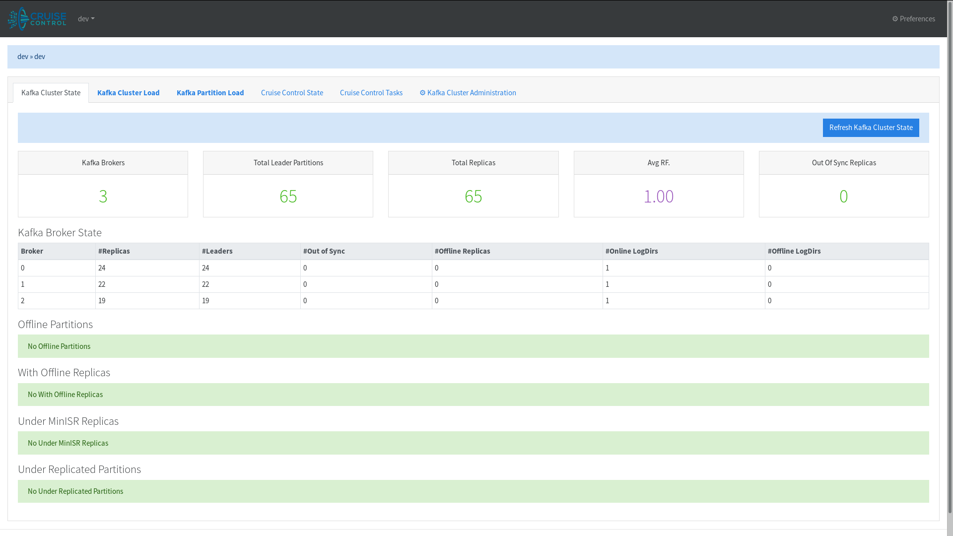Screen dimensions: 953x536
Task: Click the Total Leader Partitions card header
Action: [x=288, y=163]
